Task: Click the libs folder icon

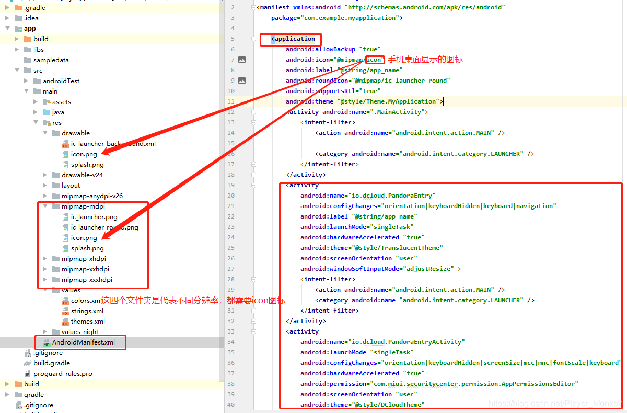Action: (x=28, y=50)
